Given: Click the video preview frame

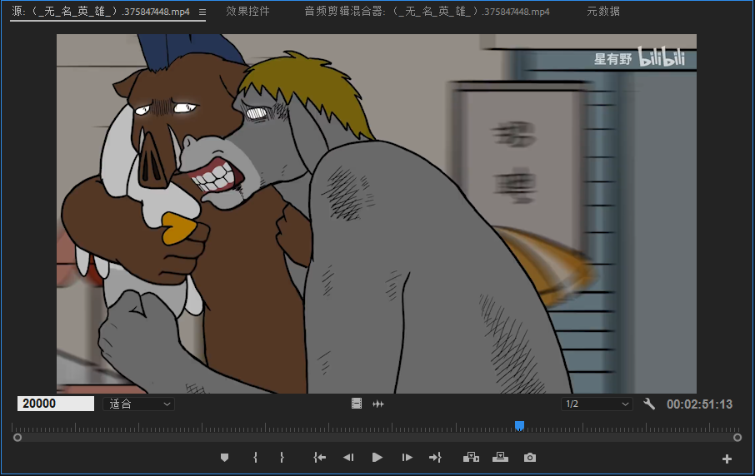Looking at the screenshot, I should [x=377, y=214].
